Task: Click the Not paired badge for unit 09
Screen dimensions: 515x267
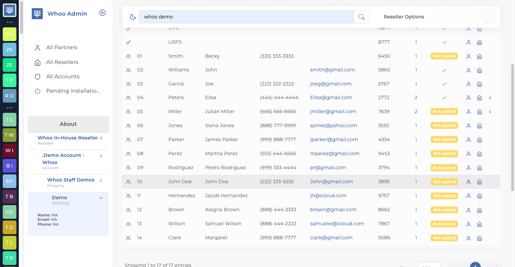Action: 444,168
